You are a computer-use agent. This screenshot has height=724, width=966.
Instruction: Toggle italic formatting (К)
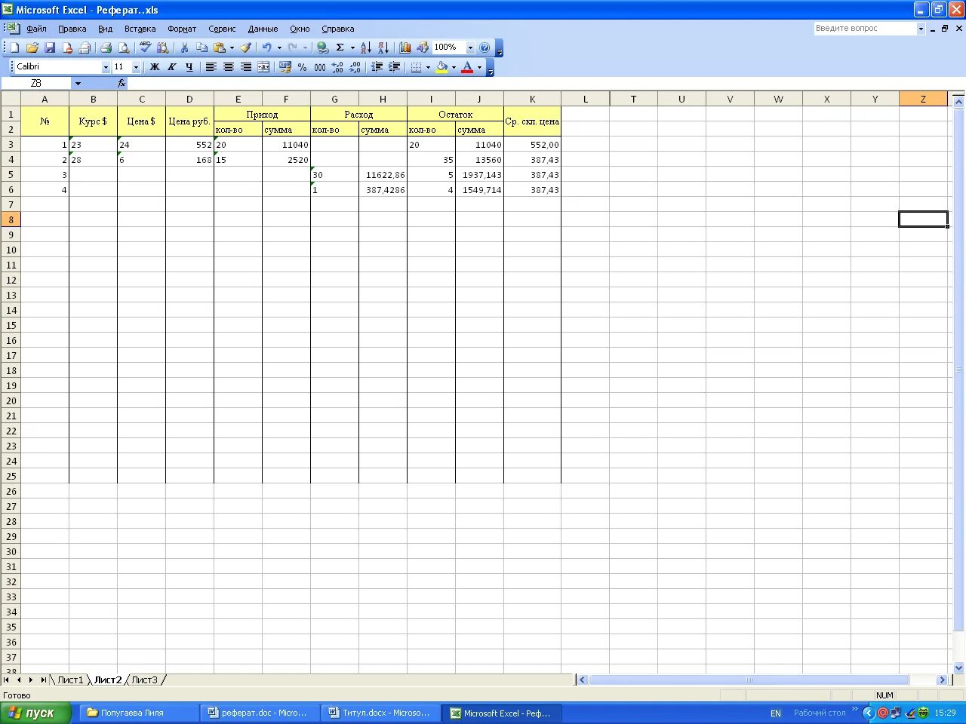(x=172, y=67)
